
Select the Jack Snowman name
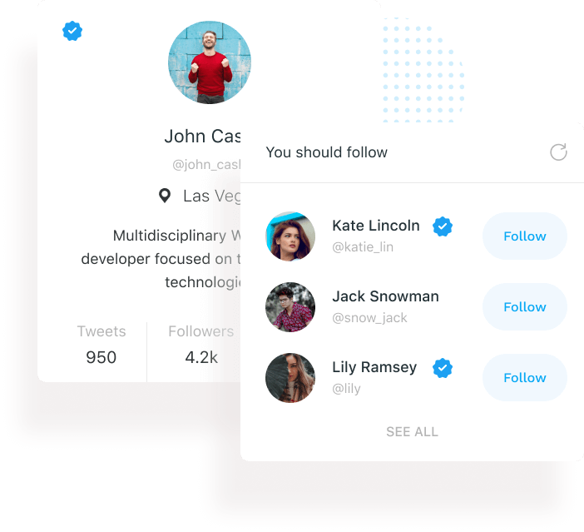(385, 296)
